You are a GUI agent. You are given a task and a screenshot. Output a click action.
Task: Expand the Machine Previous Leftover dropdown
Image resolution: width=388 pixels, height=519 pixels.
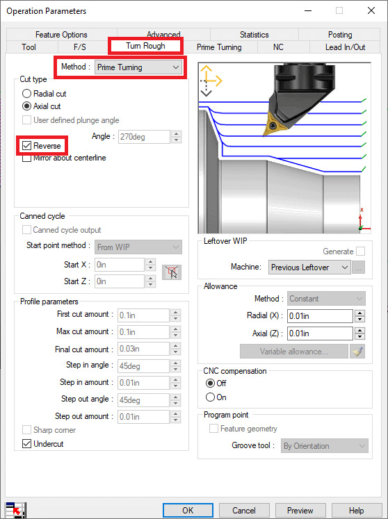point(309,267)
